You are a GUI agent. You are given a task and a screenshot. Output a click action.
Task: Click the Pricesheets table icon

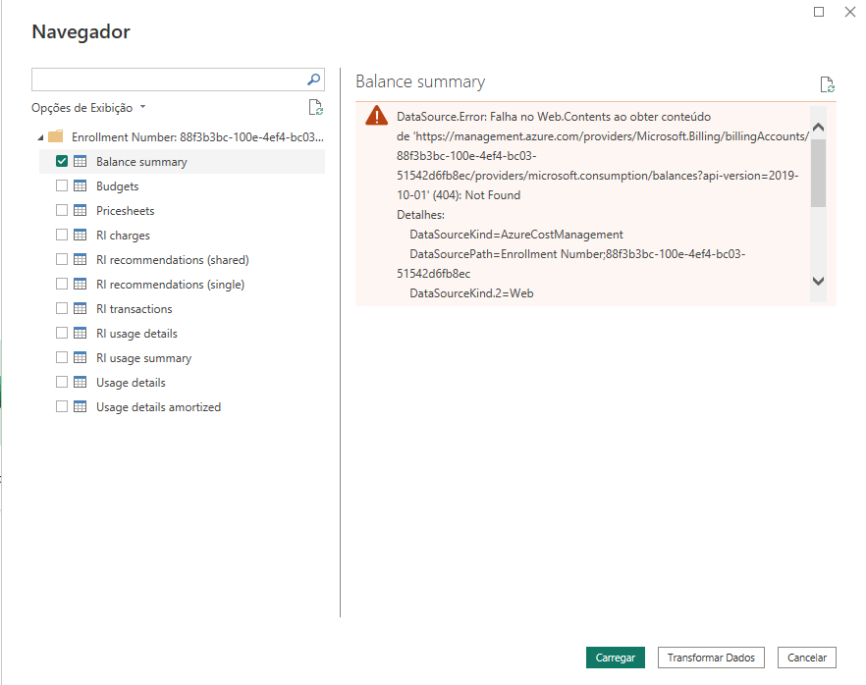(81, 210)
